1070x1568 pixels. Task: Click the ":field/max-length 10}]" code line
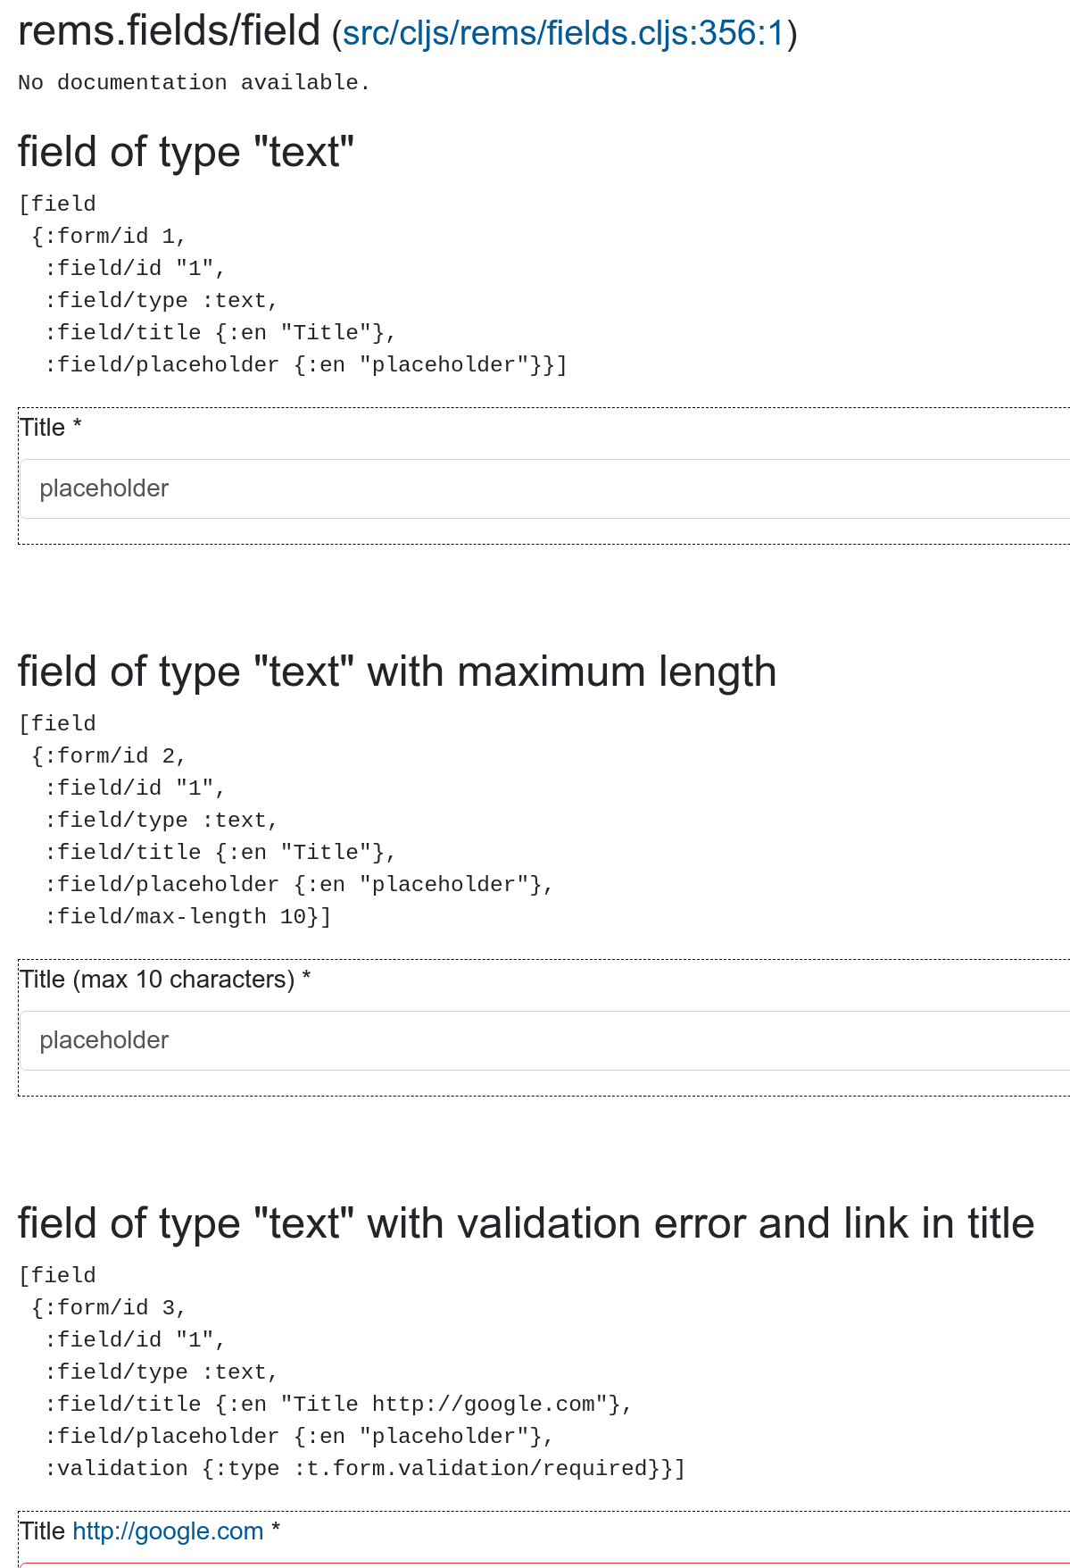(188, 917)
